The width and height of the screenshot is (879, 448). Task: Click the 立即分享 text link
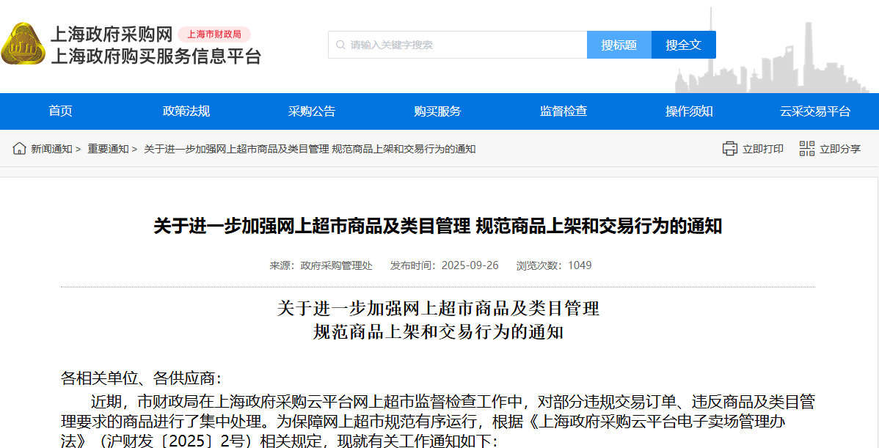pos(840,149)
